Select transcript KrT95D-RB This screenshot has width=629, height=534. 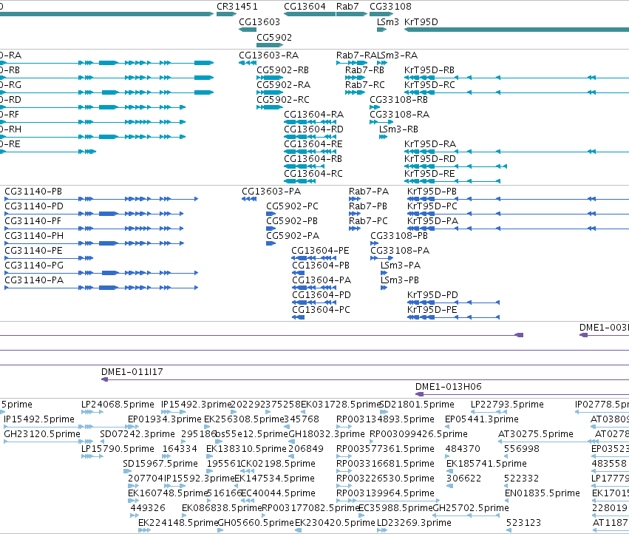[x=429, y=70]
